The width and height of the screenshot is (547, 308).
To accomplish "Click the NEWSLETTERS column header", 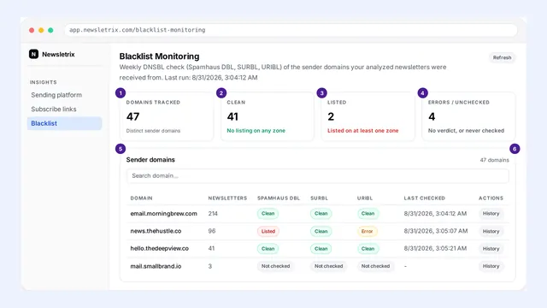I will pyautogui.click(x=227, y=198).
